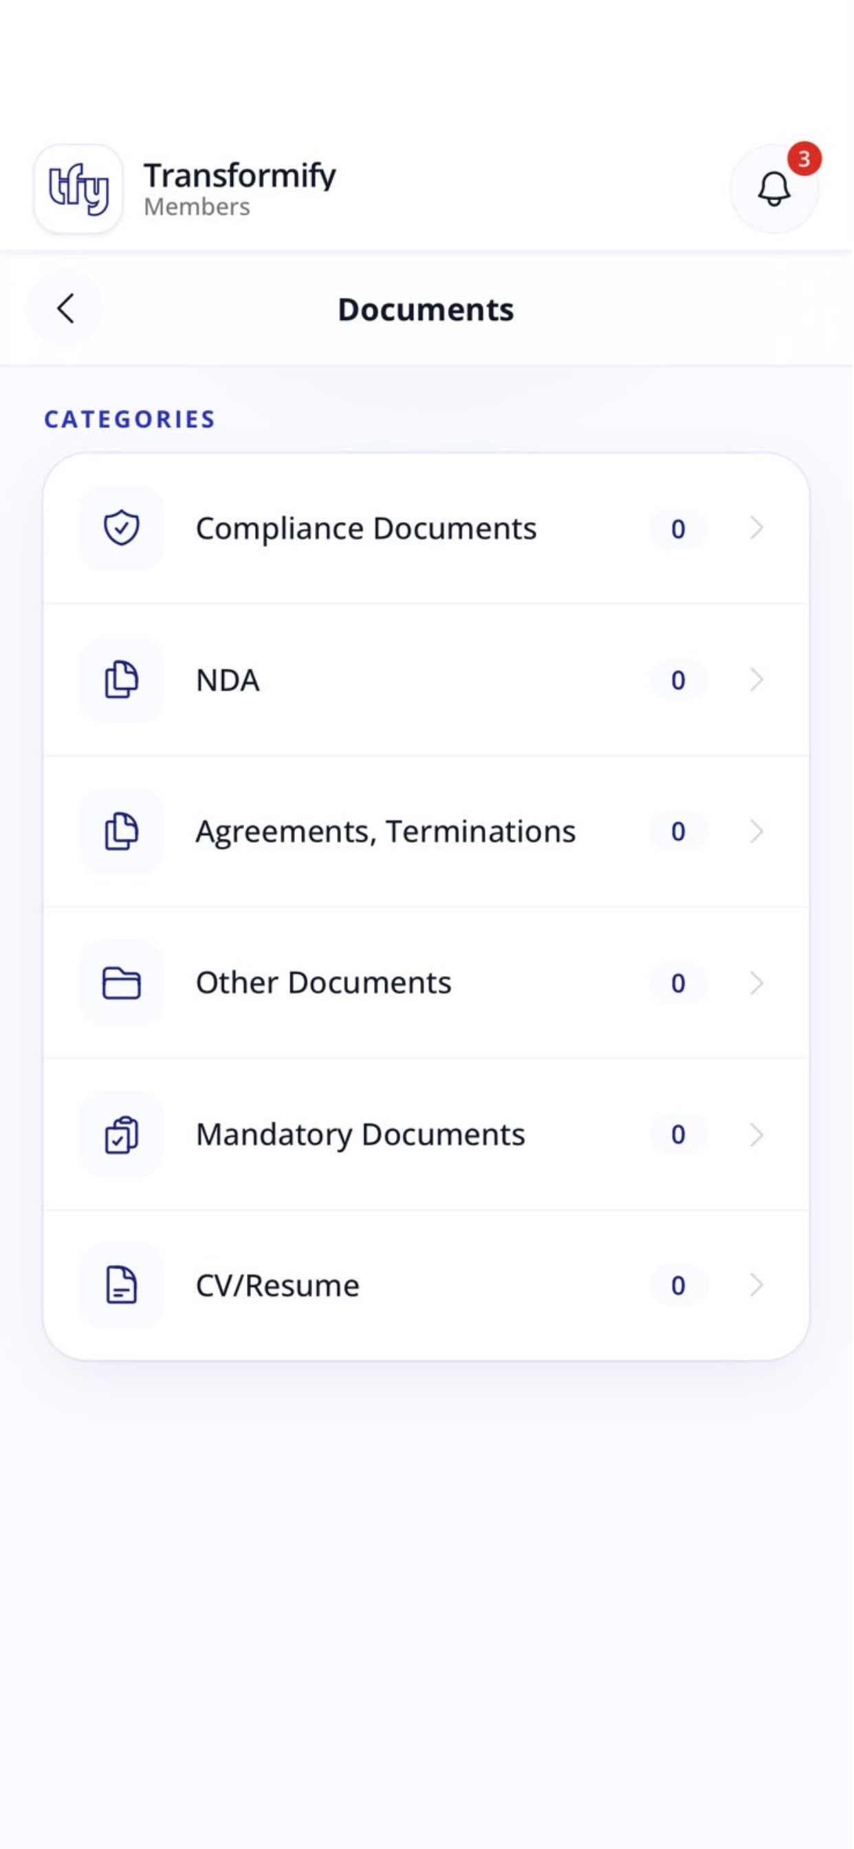Open the Compliance Documents category
Screen dimensions: 854x1849
(426, 528)
